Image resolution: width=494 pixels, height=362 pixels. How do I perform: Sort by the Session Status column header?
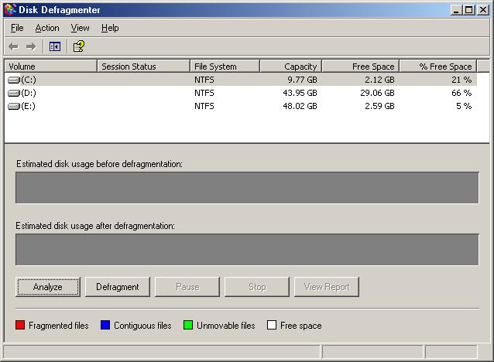pos(144,67)
